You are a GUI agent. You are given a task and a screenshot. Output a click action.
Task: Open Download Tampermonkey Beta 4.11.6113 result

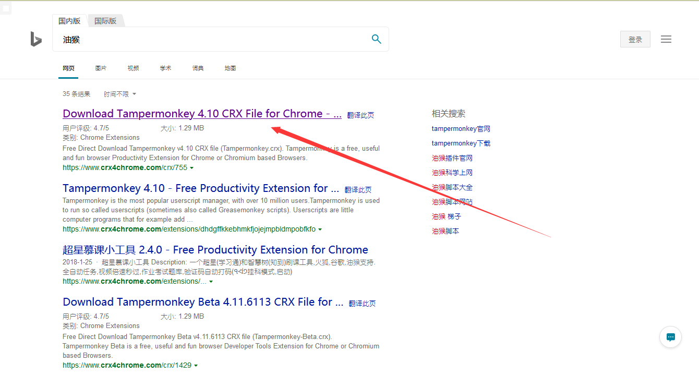pyautogui.click(x=203, y=302)
